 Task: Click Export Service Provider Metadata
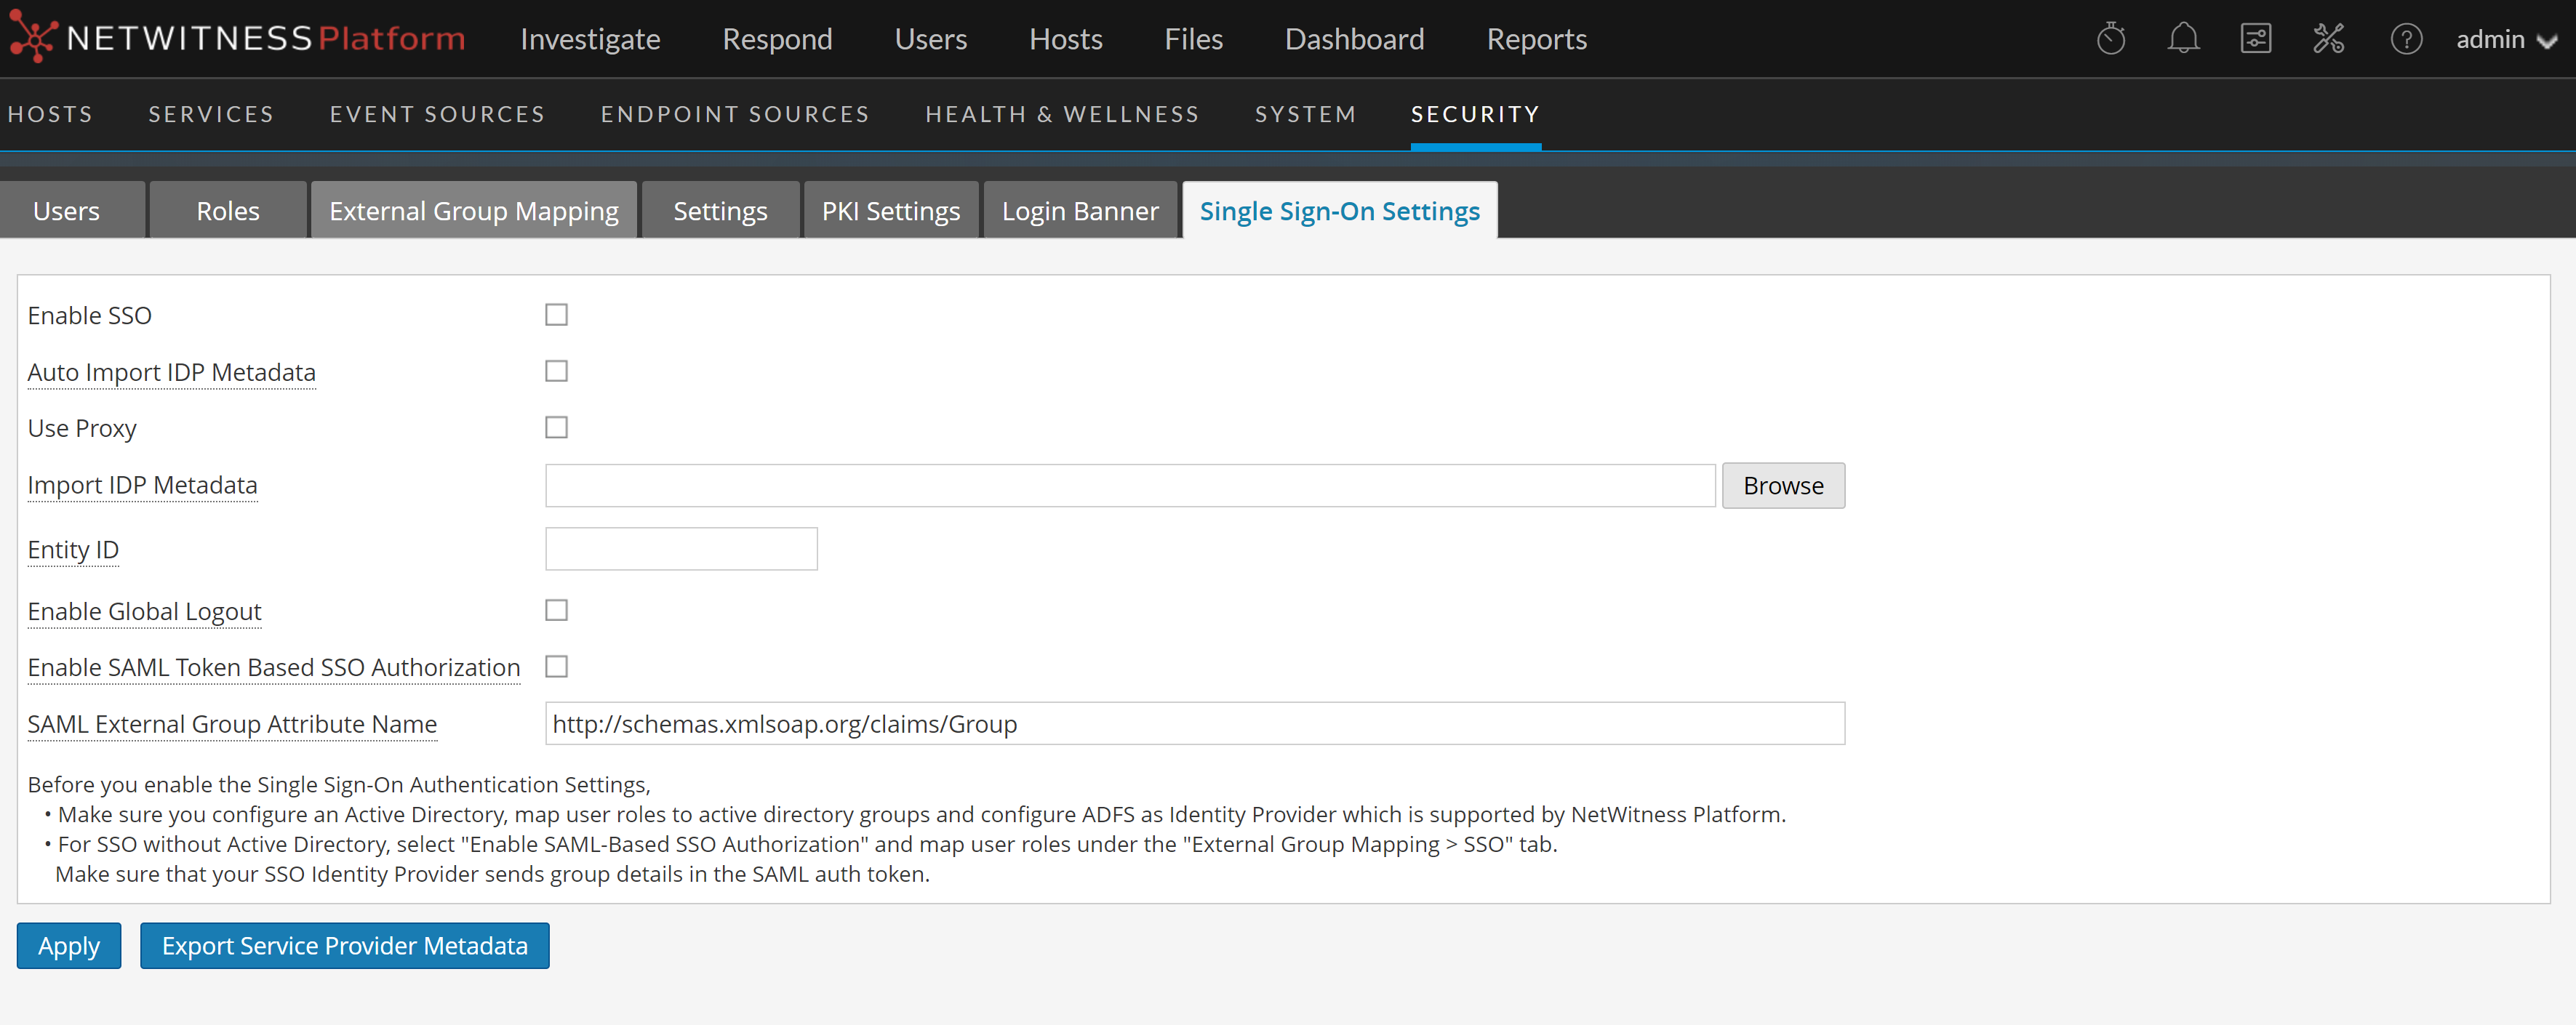344,945
